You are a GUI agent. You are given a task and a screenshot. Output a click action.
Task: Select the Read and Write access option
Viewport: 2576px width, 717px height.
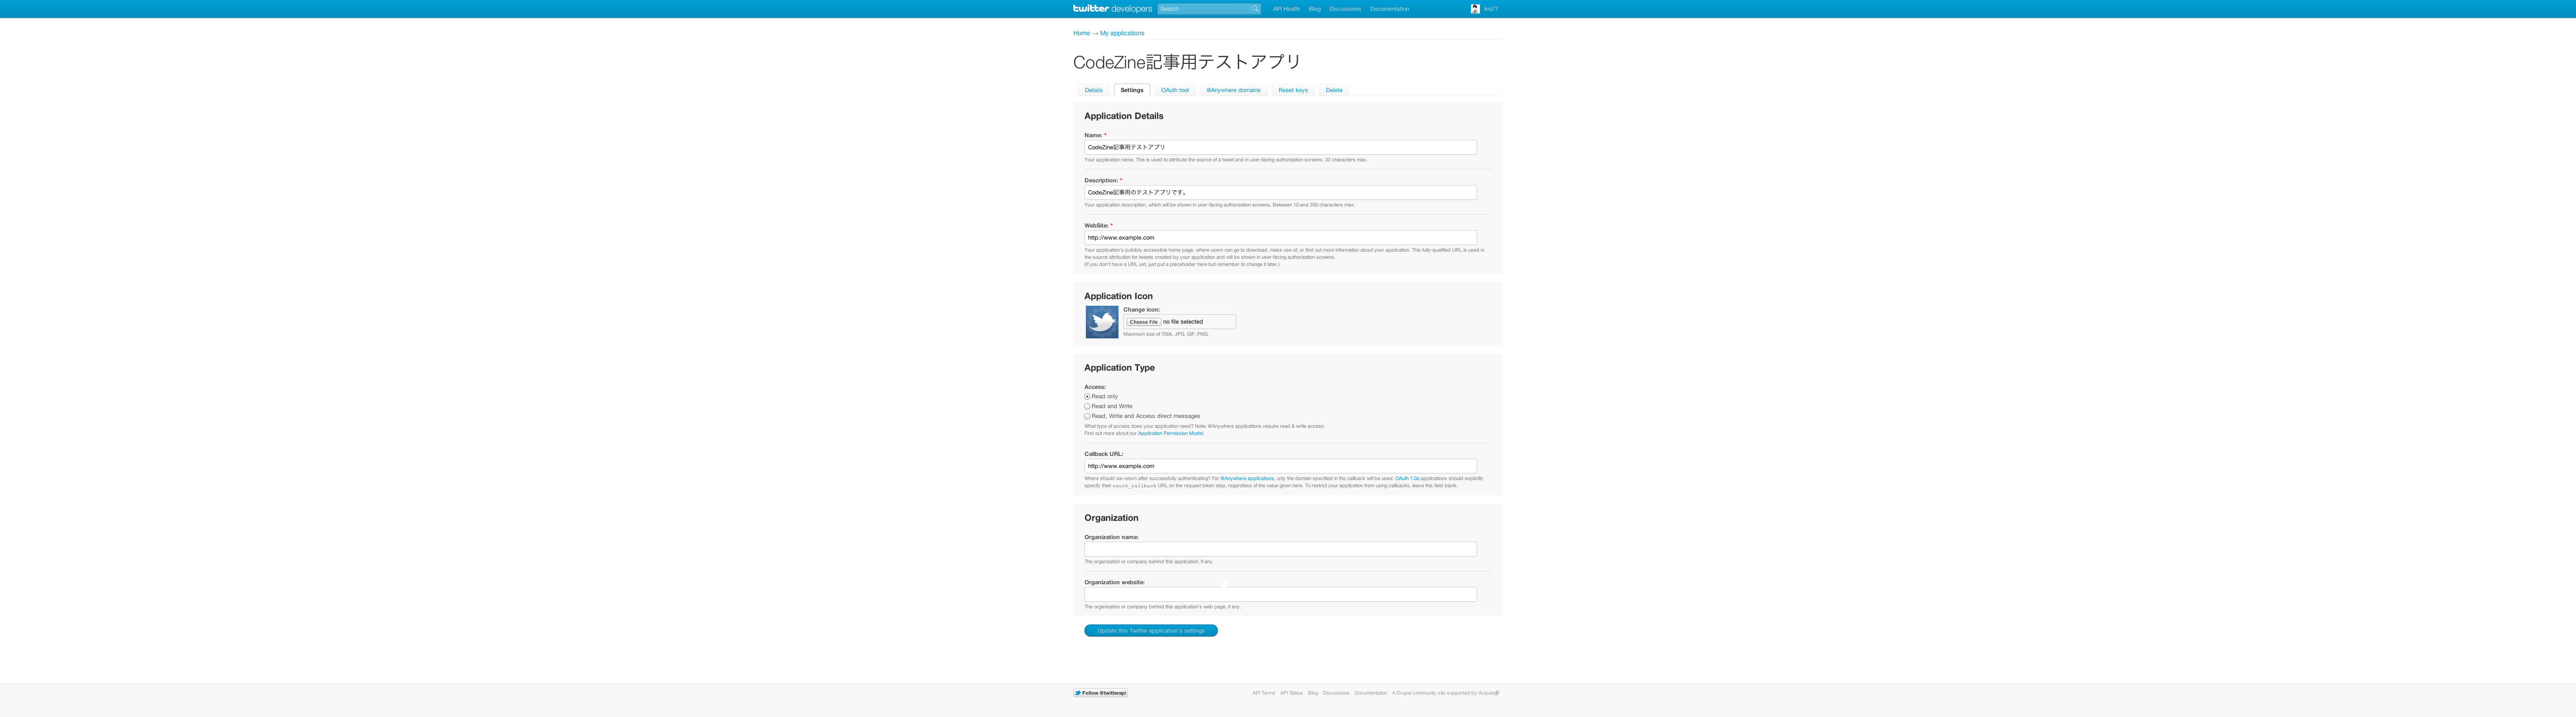pyautogui.click(x=1087, y=407)
